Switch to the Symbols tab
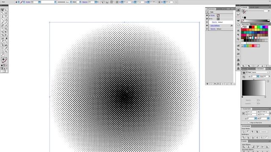 [x=261, y=24]
